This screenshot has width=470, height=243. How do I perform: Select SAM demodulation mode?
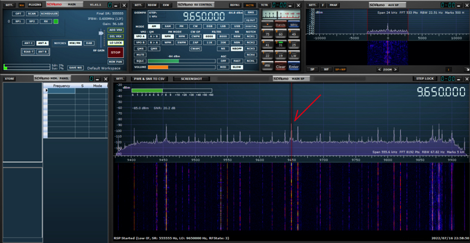[168, 27]
